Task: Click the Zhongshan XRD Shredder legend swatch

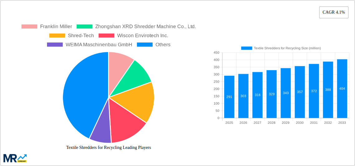Action: tap(84, 27)
